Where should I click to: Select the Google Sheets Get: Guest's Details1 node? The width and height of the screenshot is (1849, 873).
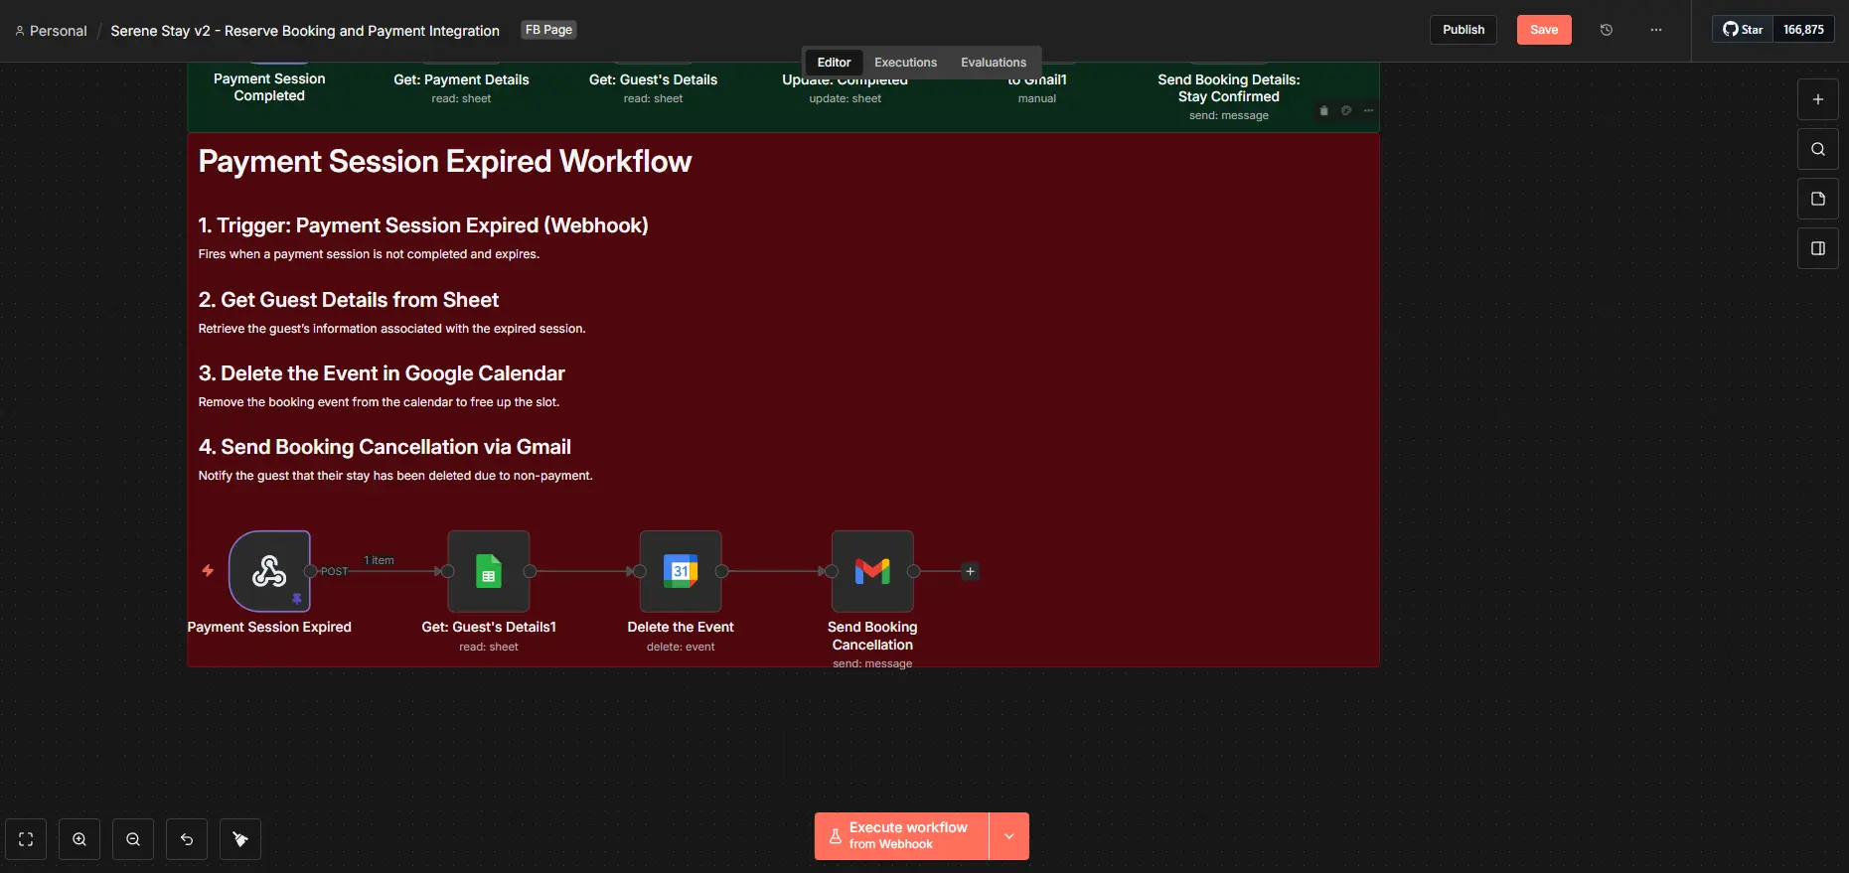pyautogui.click(x=488, y=571)
